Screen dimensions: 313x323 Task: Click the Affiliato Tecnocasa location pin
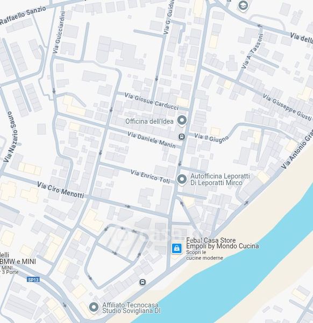tap(94, 307)
